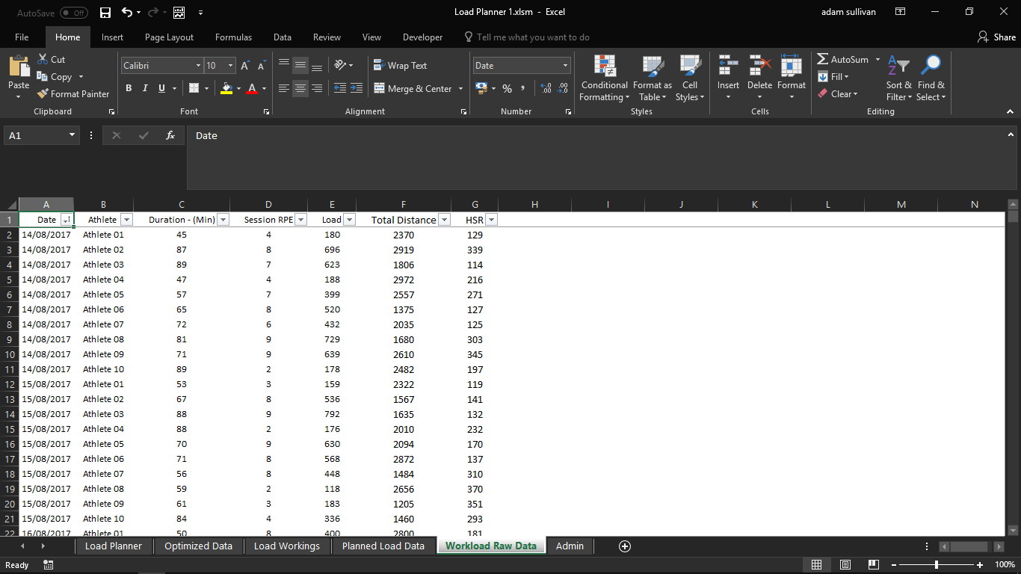Apply bold formatting from the Font group

point(129,88)
